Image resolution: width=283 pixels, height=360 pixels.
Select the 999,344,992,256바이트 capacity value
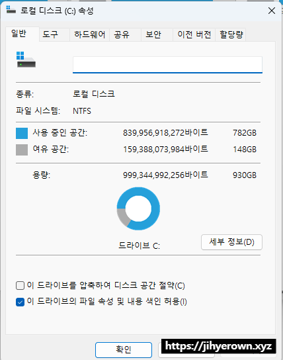(165, 175)
